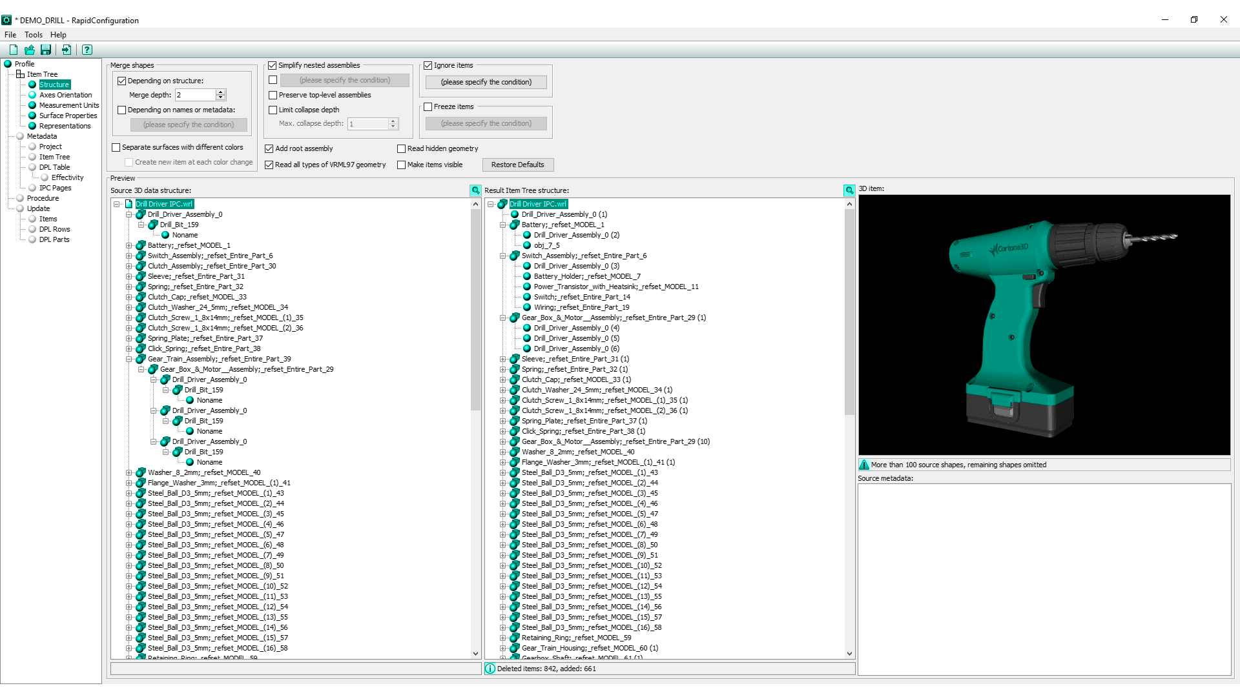Click the please specify the condition button under Ignore items
The height and width of the screenshot is (697, 1240).
tap(486, 81)
